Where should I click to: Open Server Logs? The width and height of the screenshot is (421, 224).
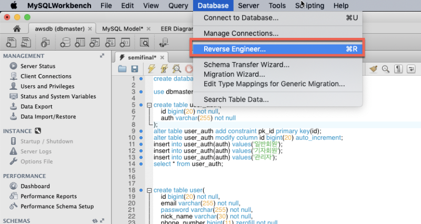click(x=36, y=151)
